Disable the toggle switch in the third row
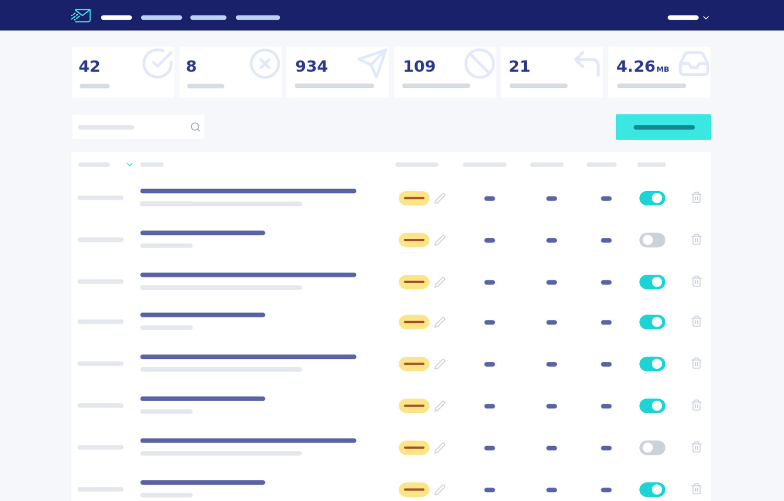Viewport: 784px width, 501px height. [x=652, y=282]
